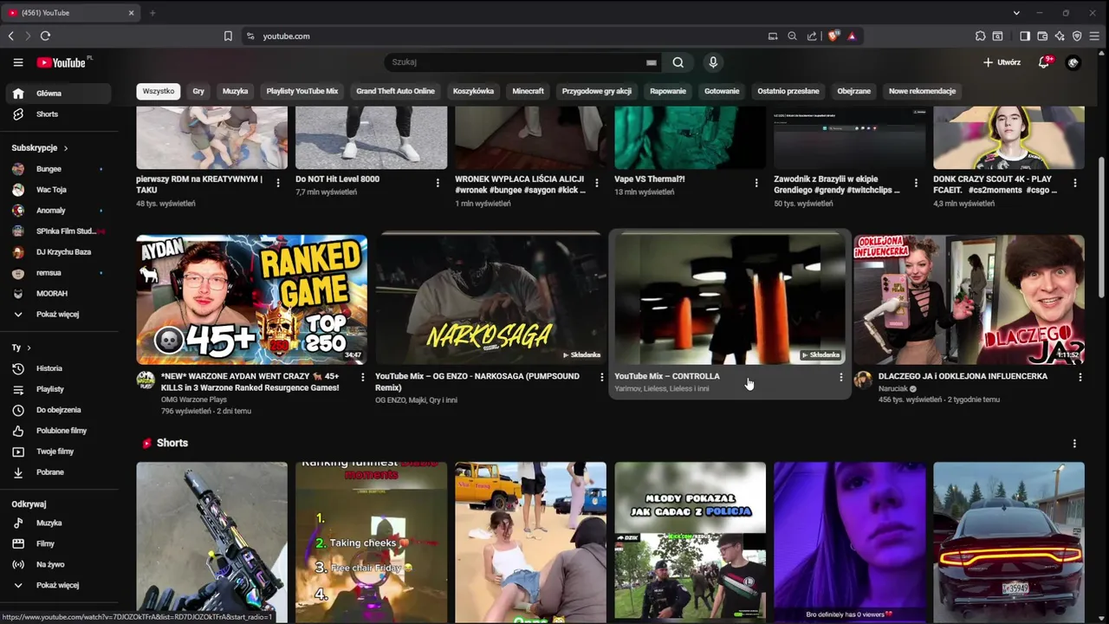Open a new browser tab with the plus
Image resolution: width=1109 pixels, height=624 pixels.
[x=152, y=13]
